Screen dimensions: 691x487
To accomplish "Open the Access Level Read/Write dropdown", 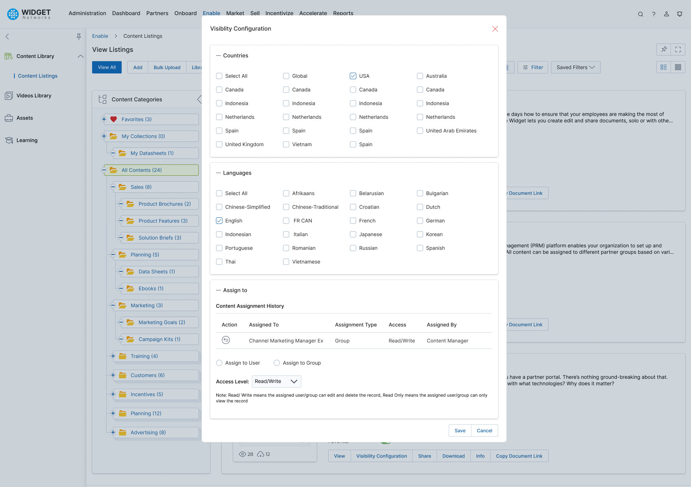I will (x=276, y=382).
